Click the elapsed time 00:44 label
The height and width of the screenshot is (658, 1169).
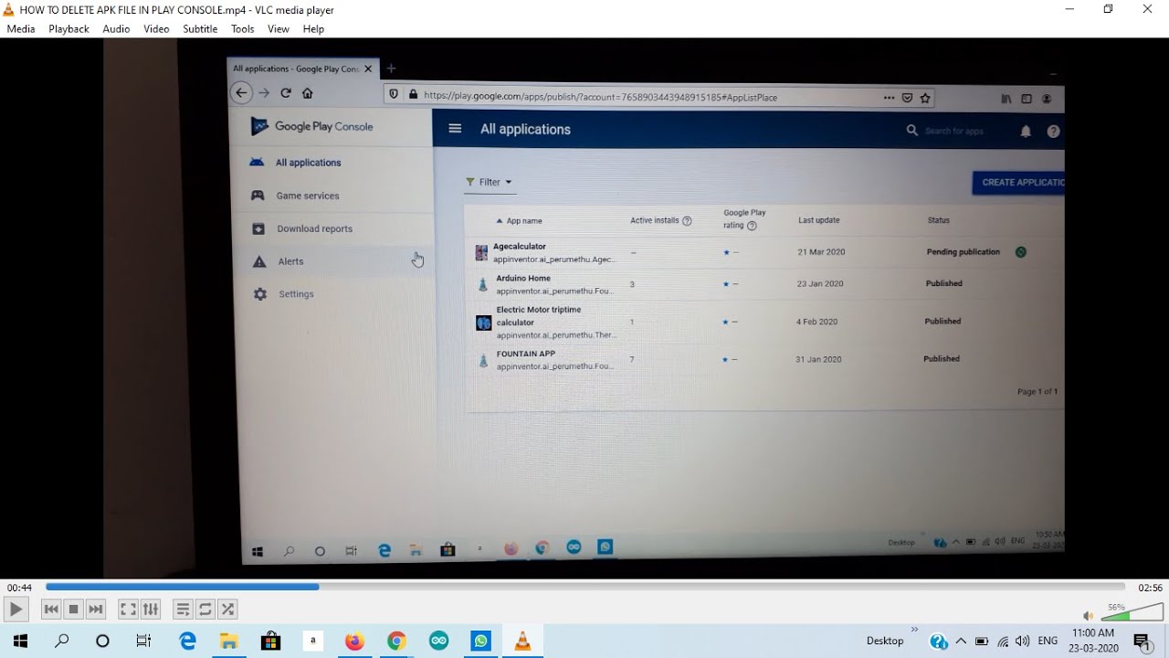(19, 588)
